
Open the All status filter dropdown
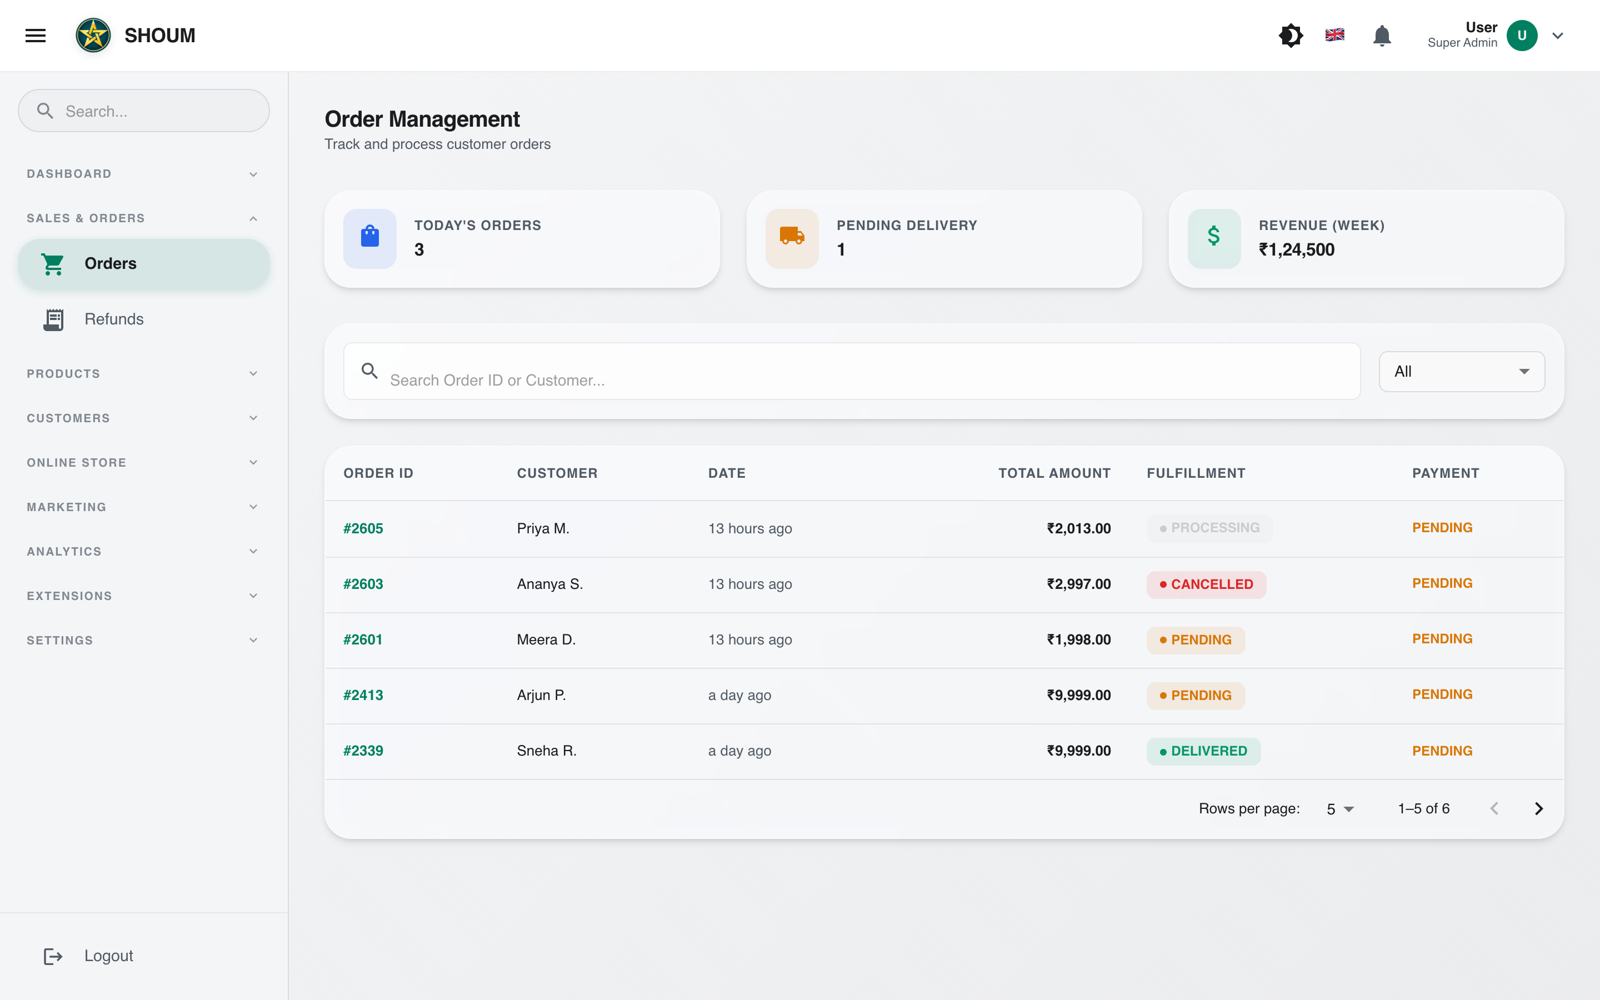[1461, 371]
